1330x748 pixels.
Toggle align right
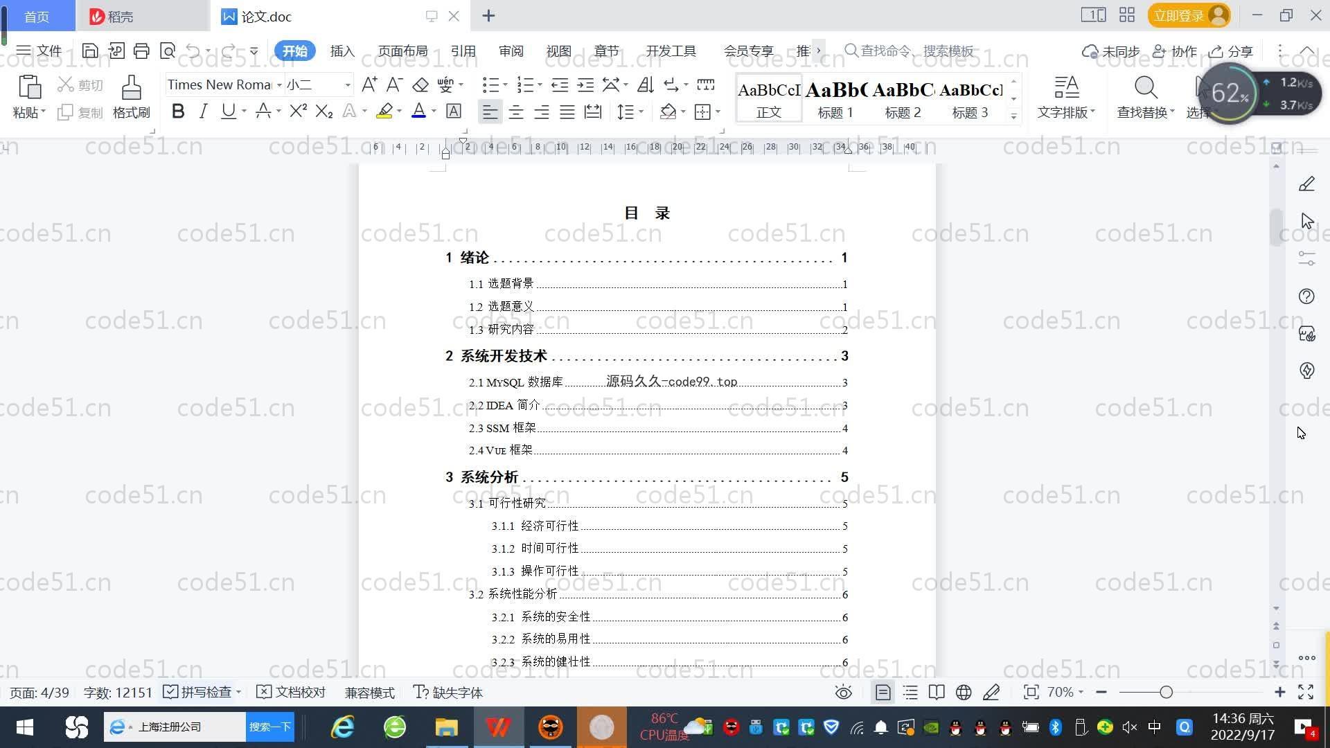click(541, 112)
